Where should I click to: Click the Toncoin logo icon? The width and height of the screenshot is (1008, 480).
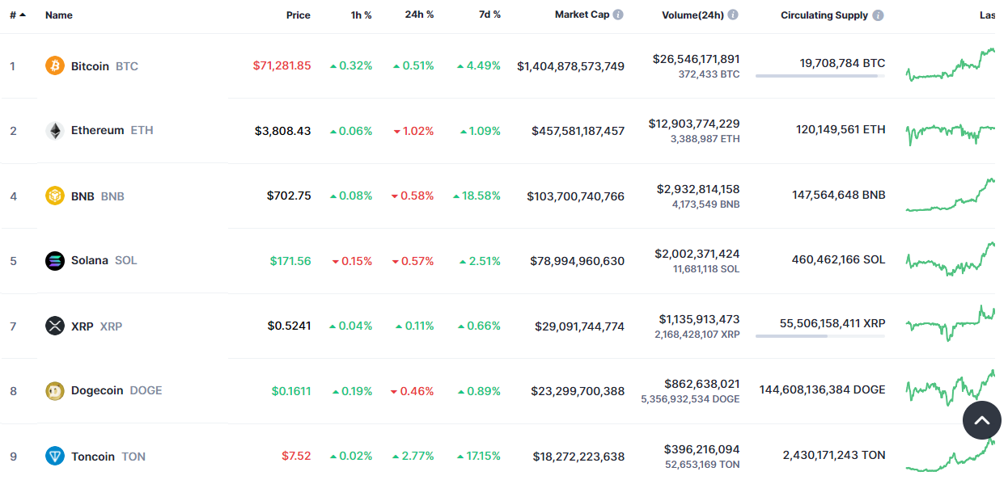tap(55, 456)
